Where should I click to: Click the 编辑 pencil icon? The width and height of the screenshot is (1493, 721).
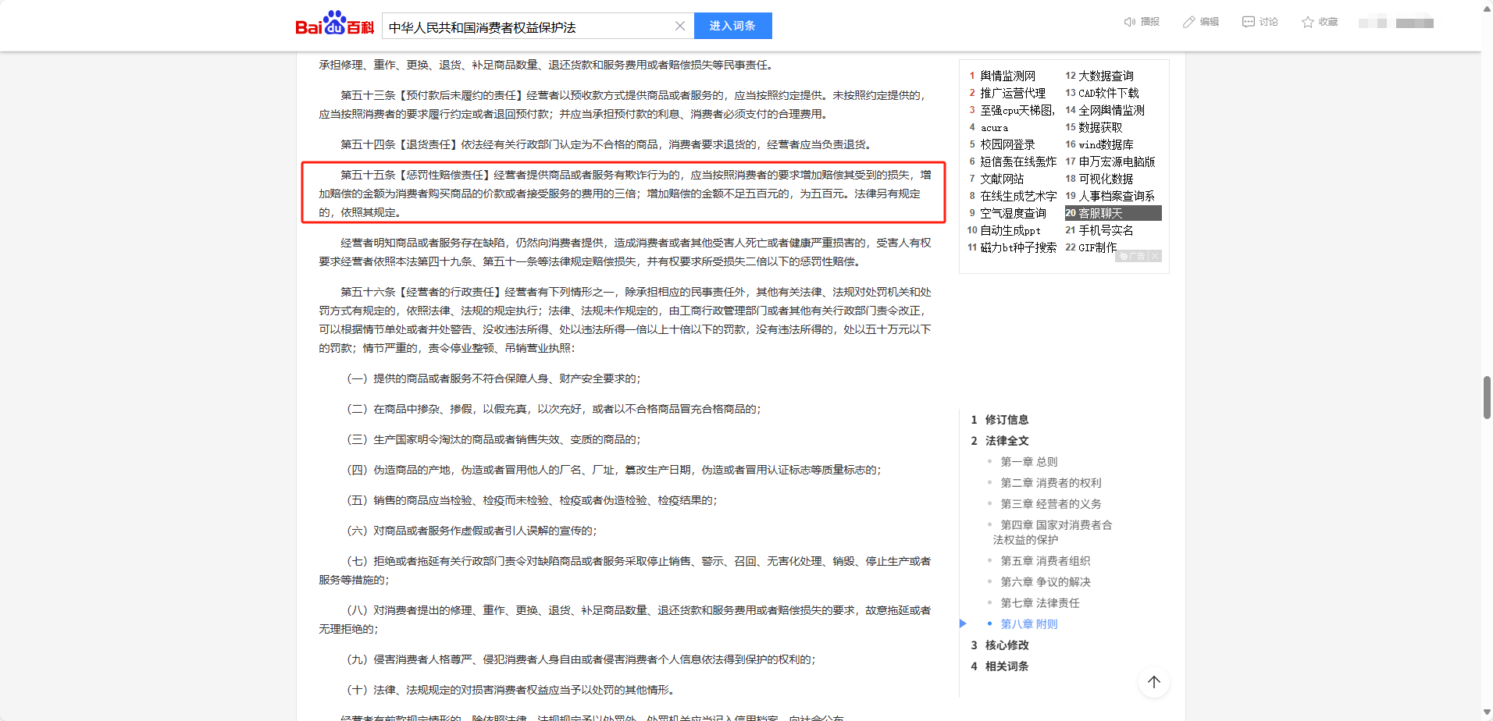tap(1188, 22)
